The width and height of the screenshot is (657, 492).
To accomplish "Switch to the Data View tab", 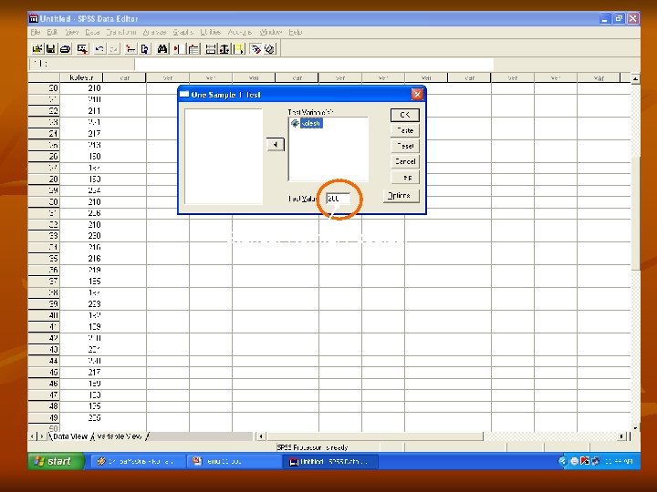I will click(70, 436).
